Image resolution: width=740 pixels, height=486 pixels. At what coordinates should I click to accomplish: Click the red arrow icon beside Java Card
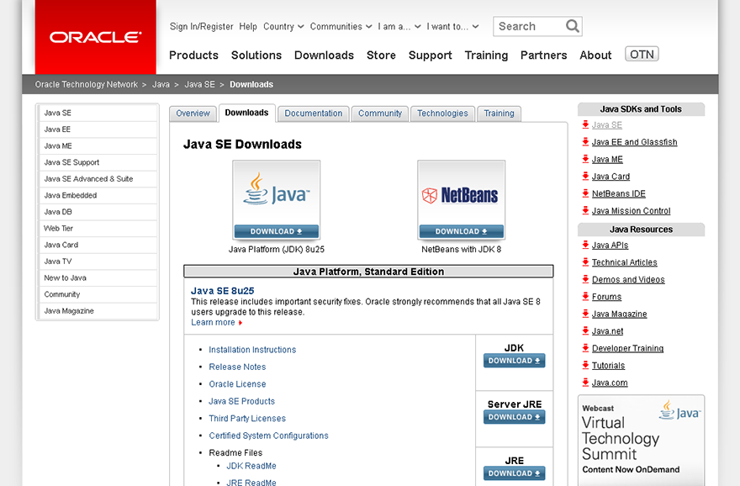point(585,176)
